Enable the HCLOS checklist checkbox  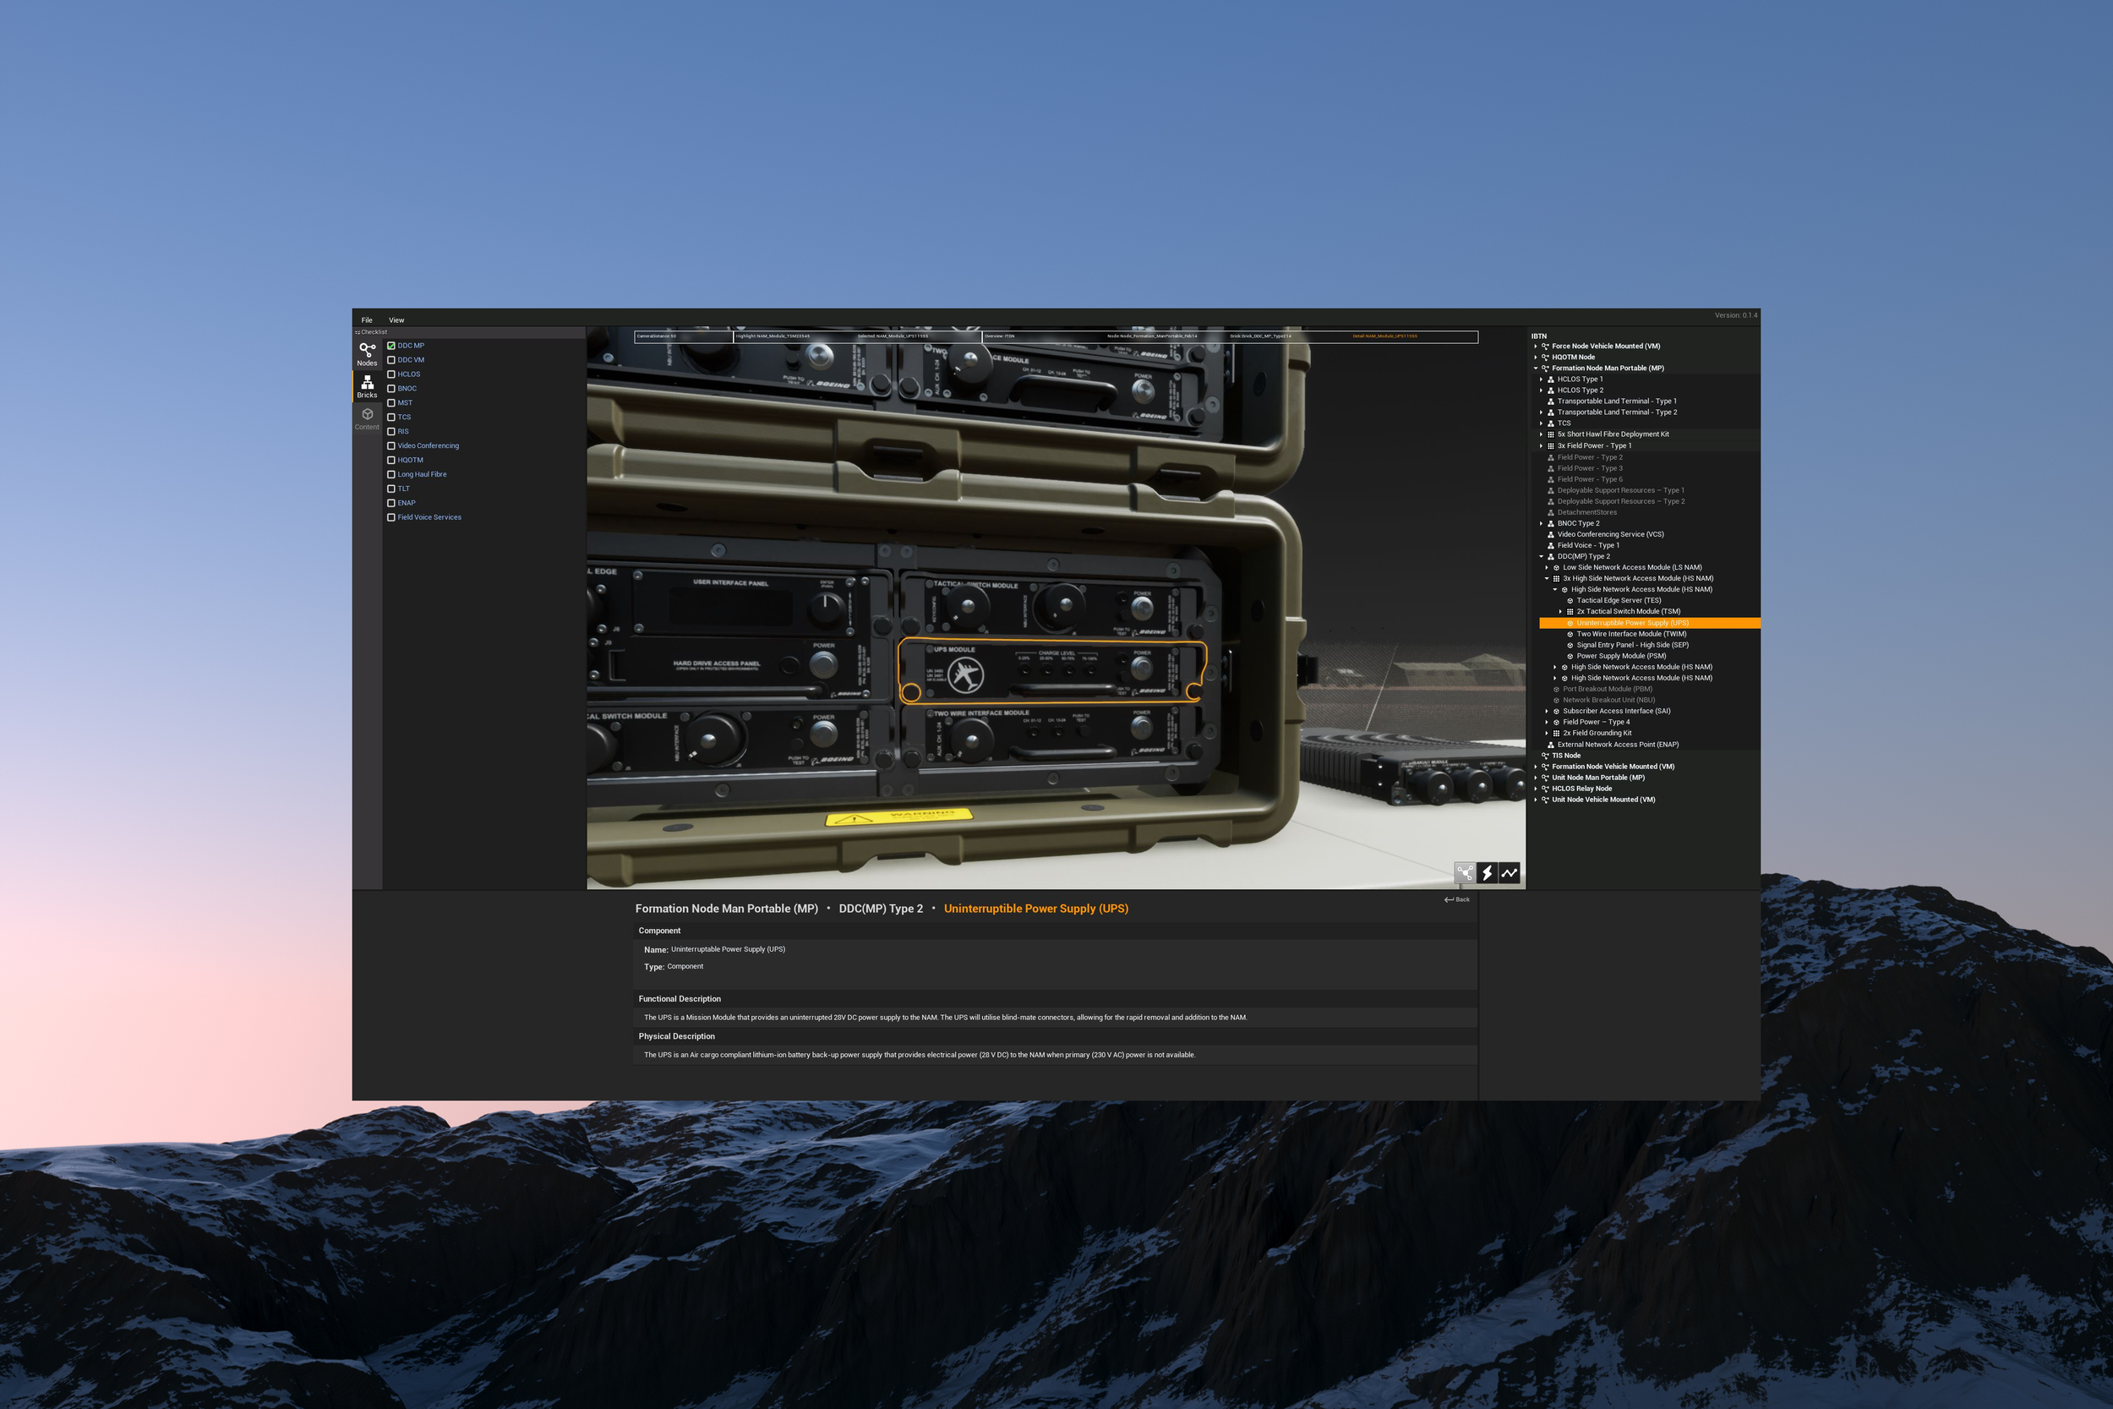(x=390, y=374)
